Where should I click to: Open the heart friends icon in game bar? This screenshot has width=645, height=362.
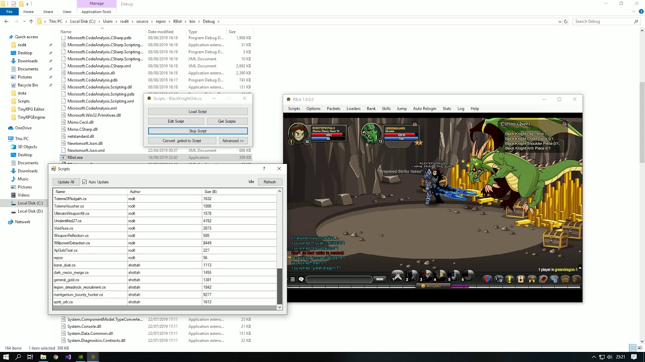(487, 279)
